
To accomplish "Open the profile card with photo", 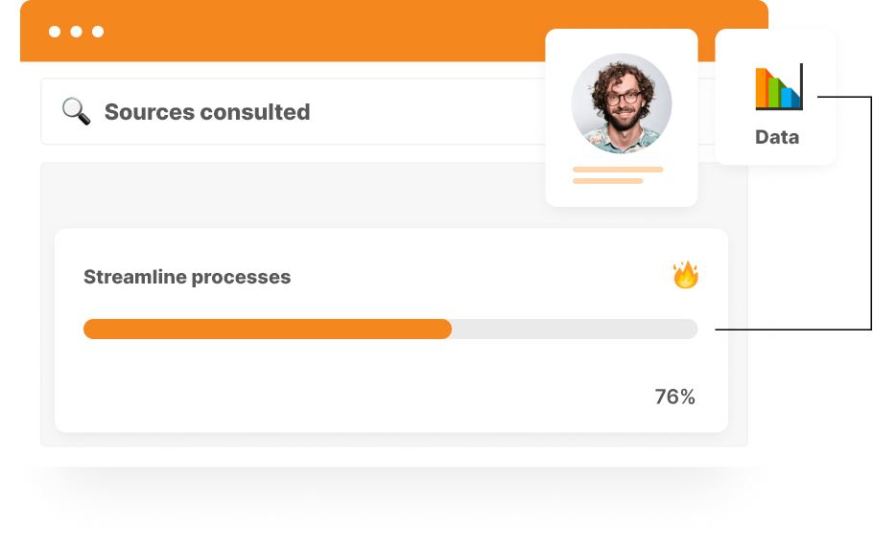I will (622, 118).
